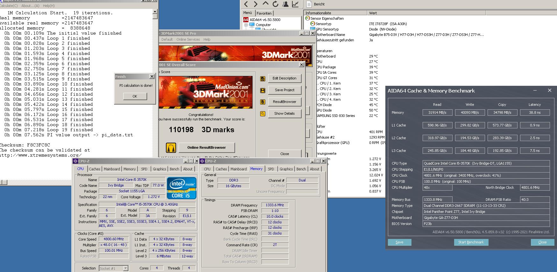Open the Memory tab in left CPU-Z
Viewport: 557px width, 272px height.
130,169
